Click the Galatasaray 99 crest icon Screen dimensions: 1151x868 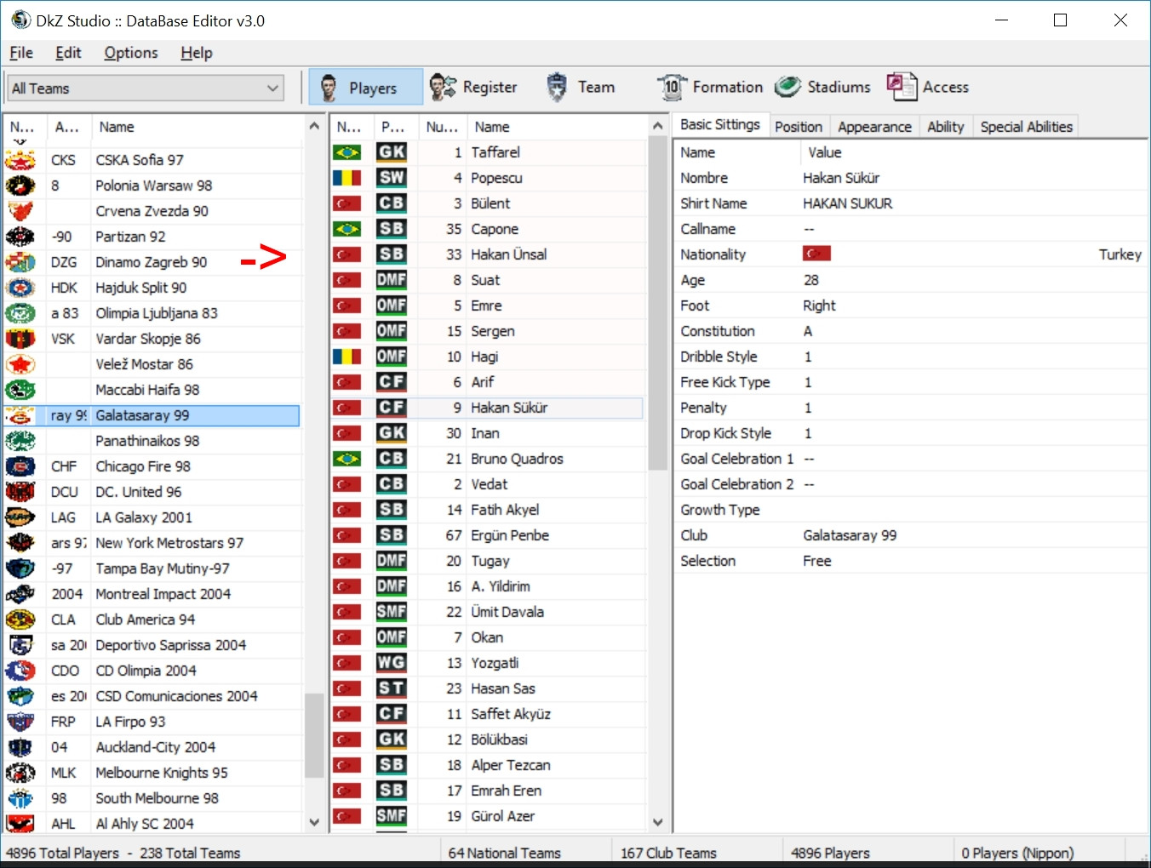[20, 415]
